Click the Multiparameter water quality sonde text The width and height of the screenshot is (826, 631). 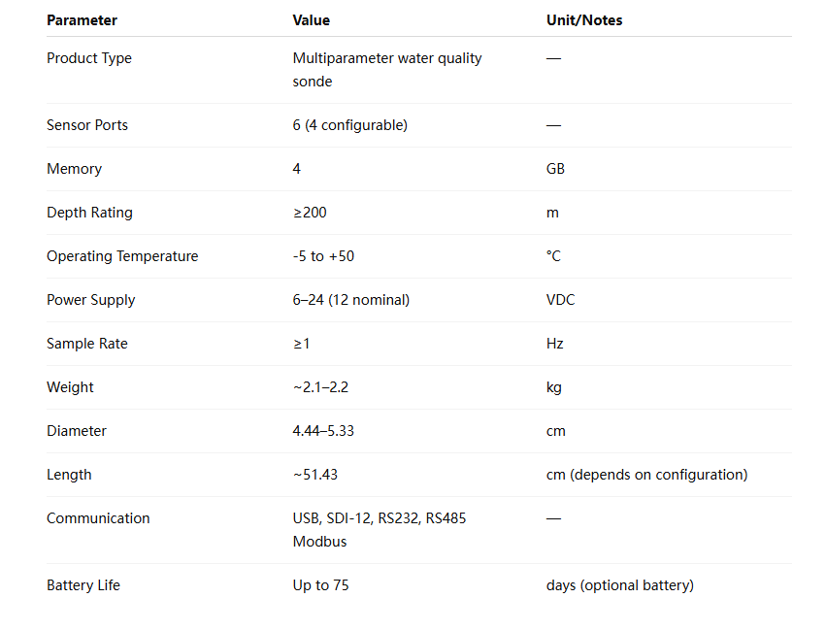(x=387, y=70)
